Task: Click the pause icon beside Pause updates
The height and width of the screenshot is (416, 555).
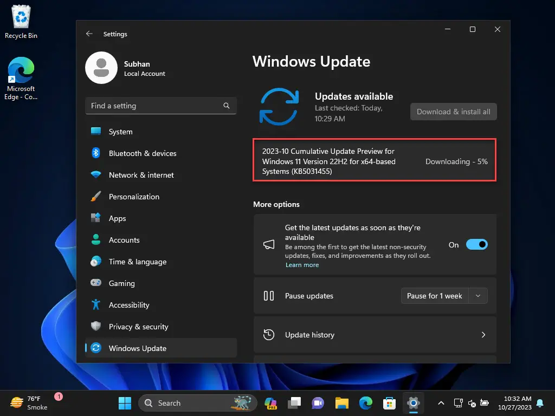Action: [269, 296]
